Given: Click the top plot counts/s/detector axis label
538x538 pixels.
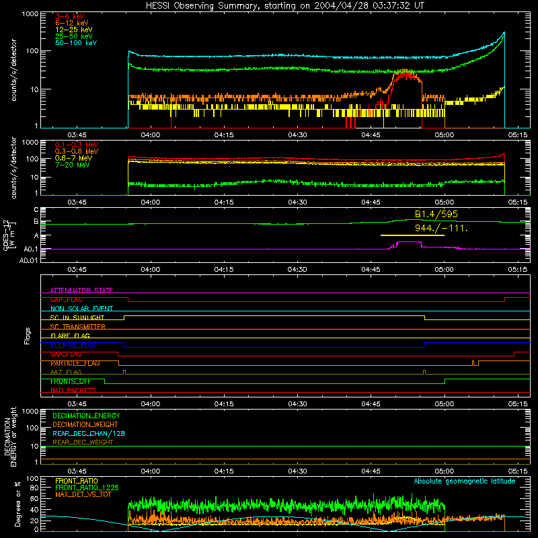Looking at the screenshot, I should (13, 70).
